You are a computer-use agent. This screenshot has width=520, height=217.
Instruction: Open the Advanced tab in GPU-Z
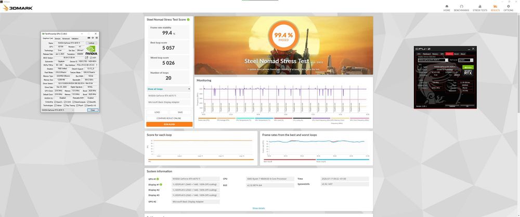click(66, 39)
